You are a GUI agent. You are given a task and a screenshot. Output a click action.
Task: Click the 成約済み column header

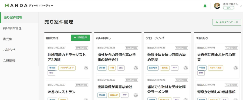click(202, 38)
